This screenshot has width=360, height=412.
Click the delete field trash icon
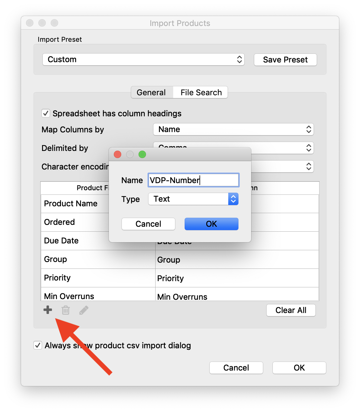(x=66, y=310)
